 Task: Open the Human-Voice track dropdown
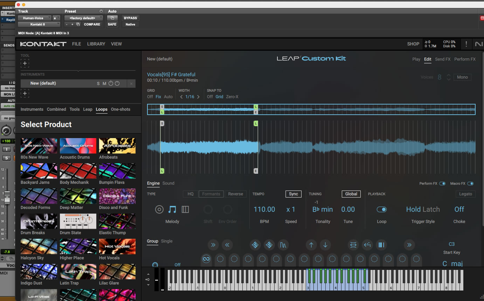(x=34, y=18)
